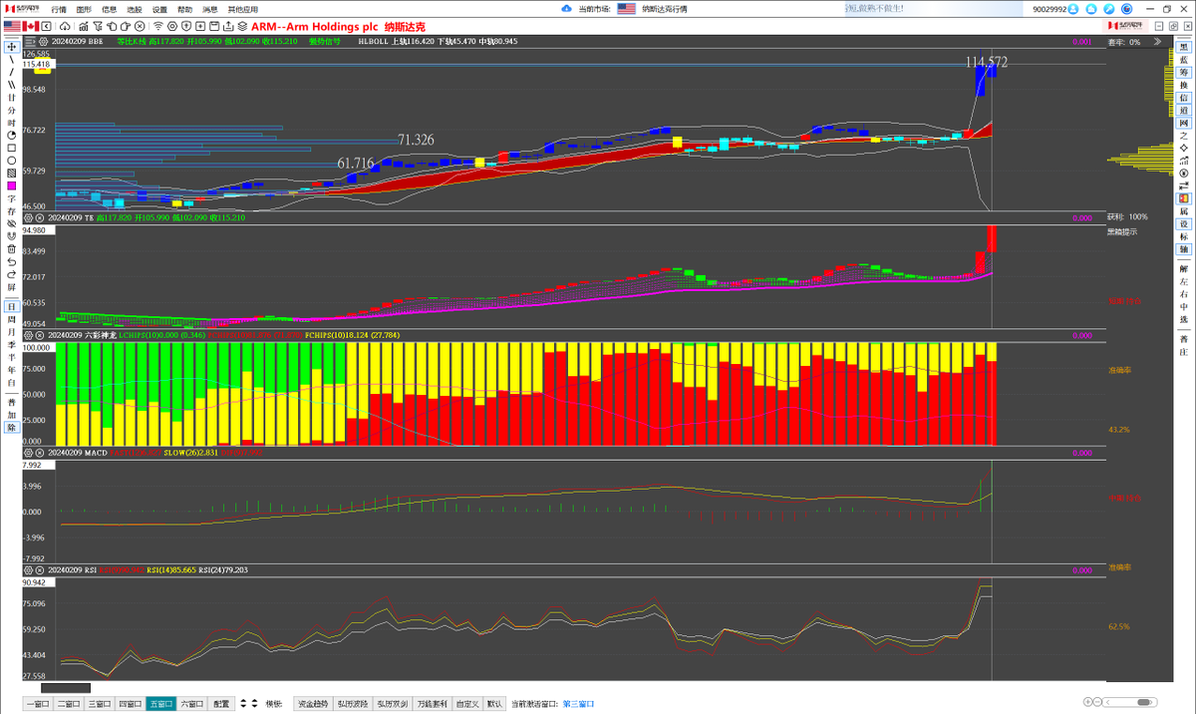
Task: Switch to the 五窗口 tab
Action: [160, 703]
